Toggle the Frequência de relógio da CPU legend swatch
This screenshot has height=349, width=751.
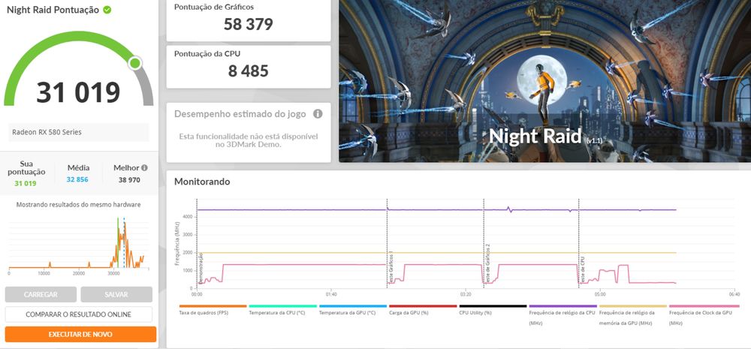(562, 306)
